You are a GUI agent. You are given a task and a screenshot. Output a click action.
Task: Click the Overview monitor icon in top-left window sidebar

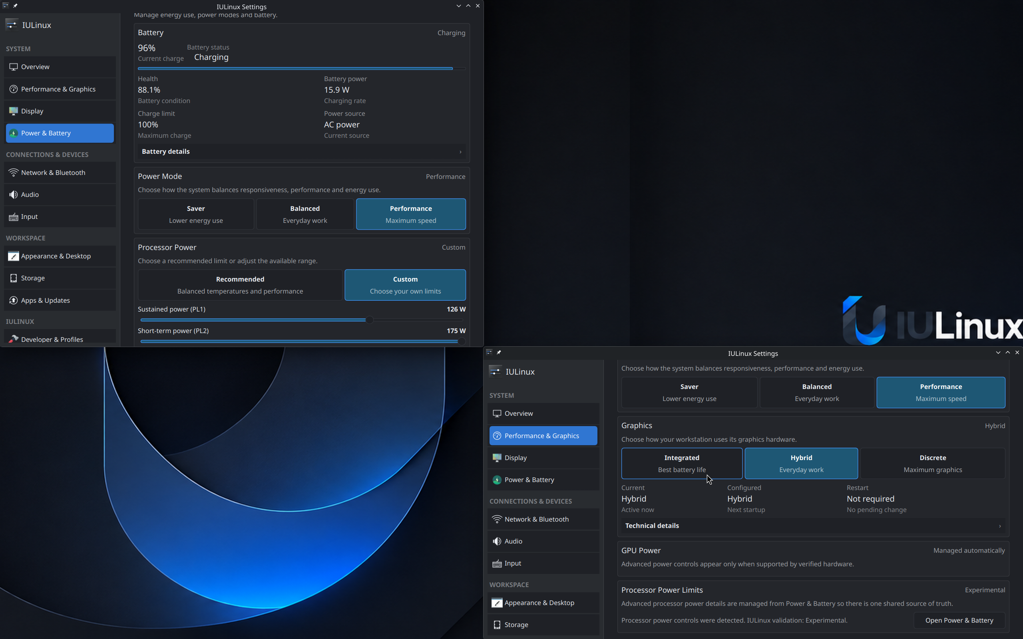pyautogui.click(x=14, y=67)
